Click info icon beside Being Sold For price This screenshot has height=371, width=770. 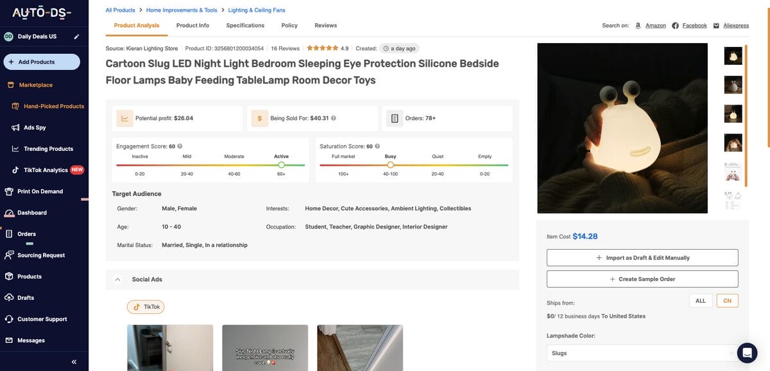[334, 118]
